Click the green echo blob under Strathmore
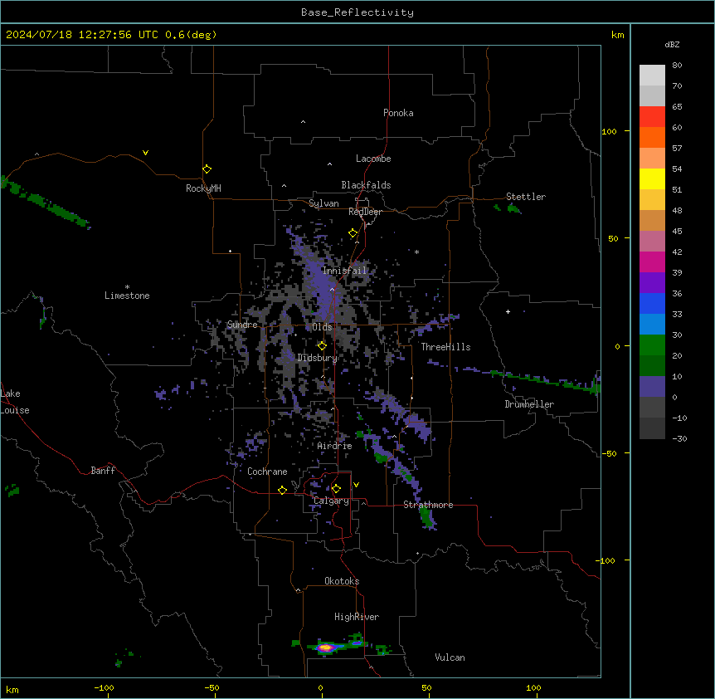The height and width of the screenshot is (699, 715). click(x=427, y=517)
